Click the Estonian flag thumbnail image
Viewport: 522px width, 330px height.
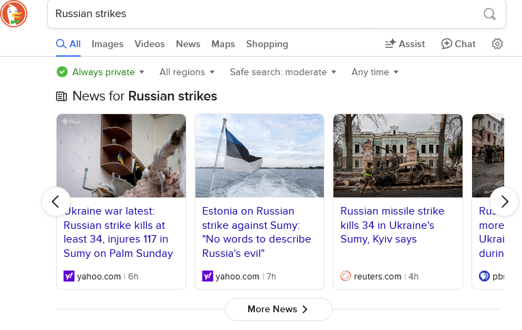point(260,156)
